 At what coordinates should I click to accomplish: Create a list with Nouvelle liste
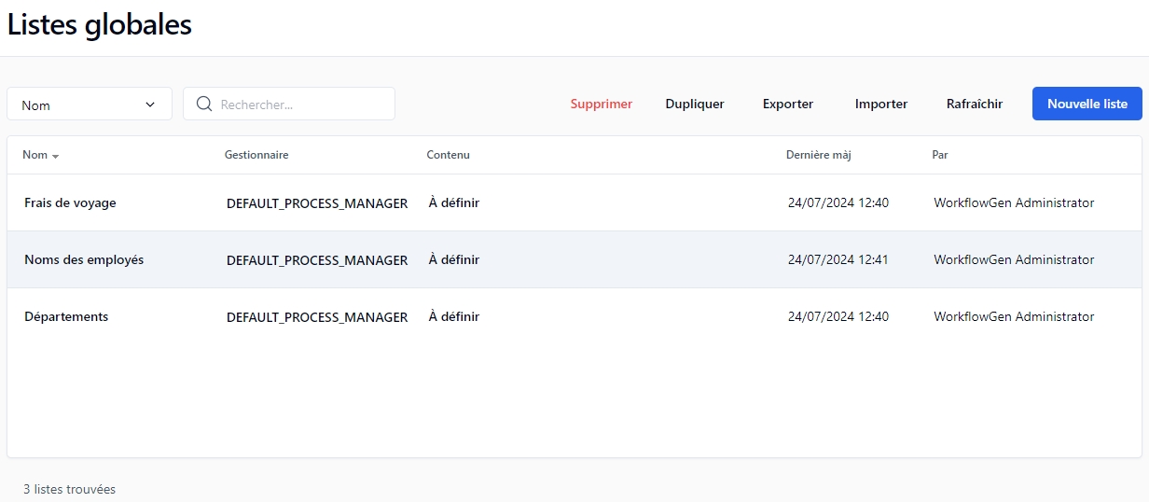[1087, 105]
